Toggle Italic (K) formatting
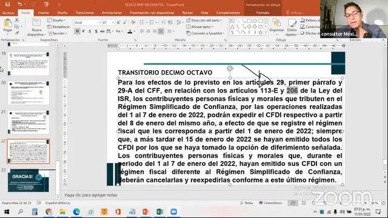388x218 pixels. [84, 31]
